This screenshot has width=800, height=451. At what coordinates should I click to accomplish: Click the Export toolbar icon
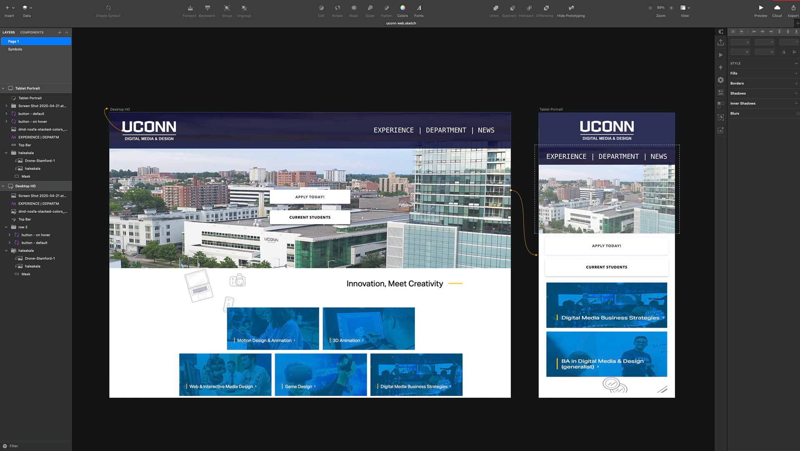[x=793, y=8]
